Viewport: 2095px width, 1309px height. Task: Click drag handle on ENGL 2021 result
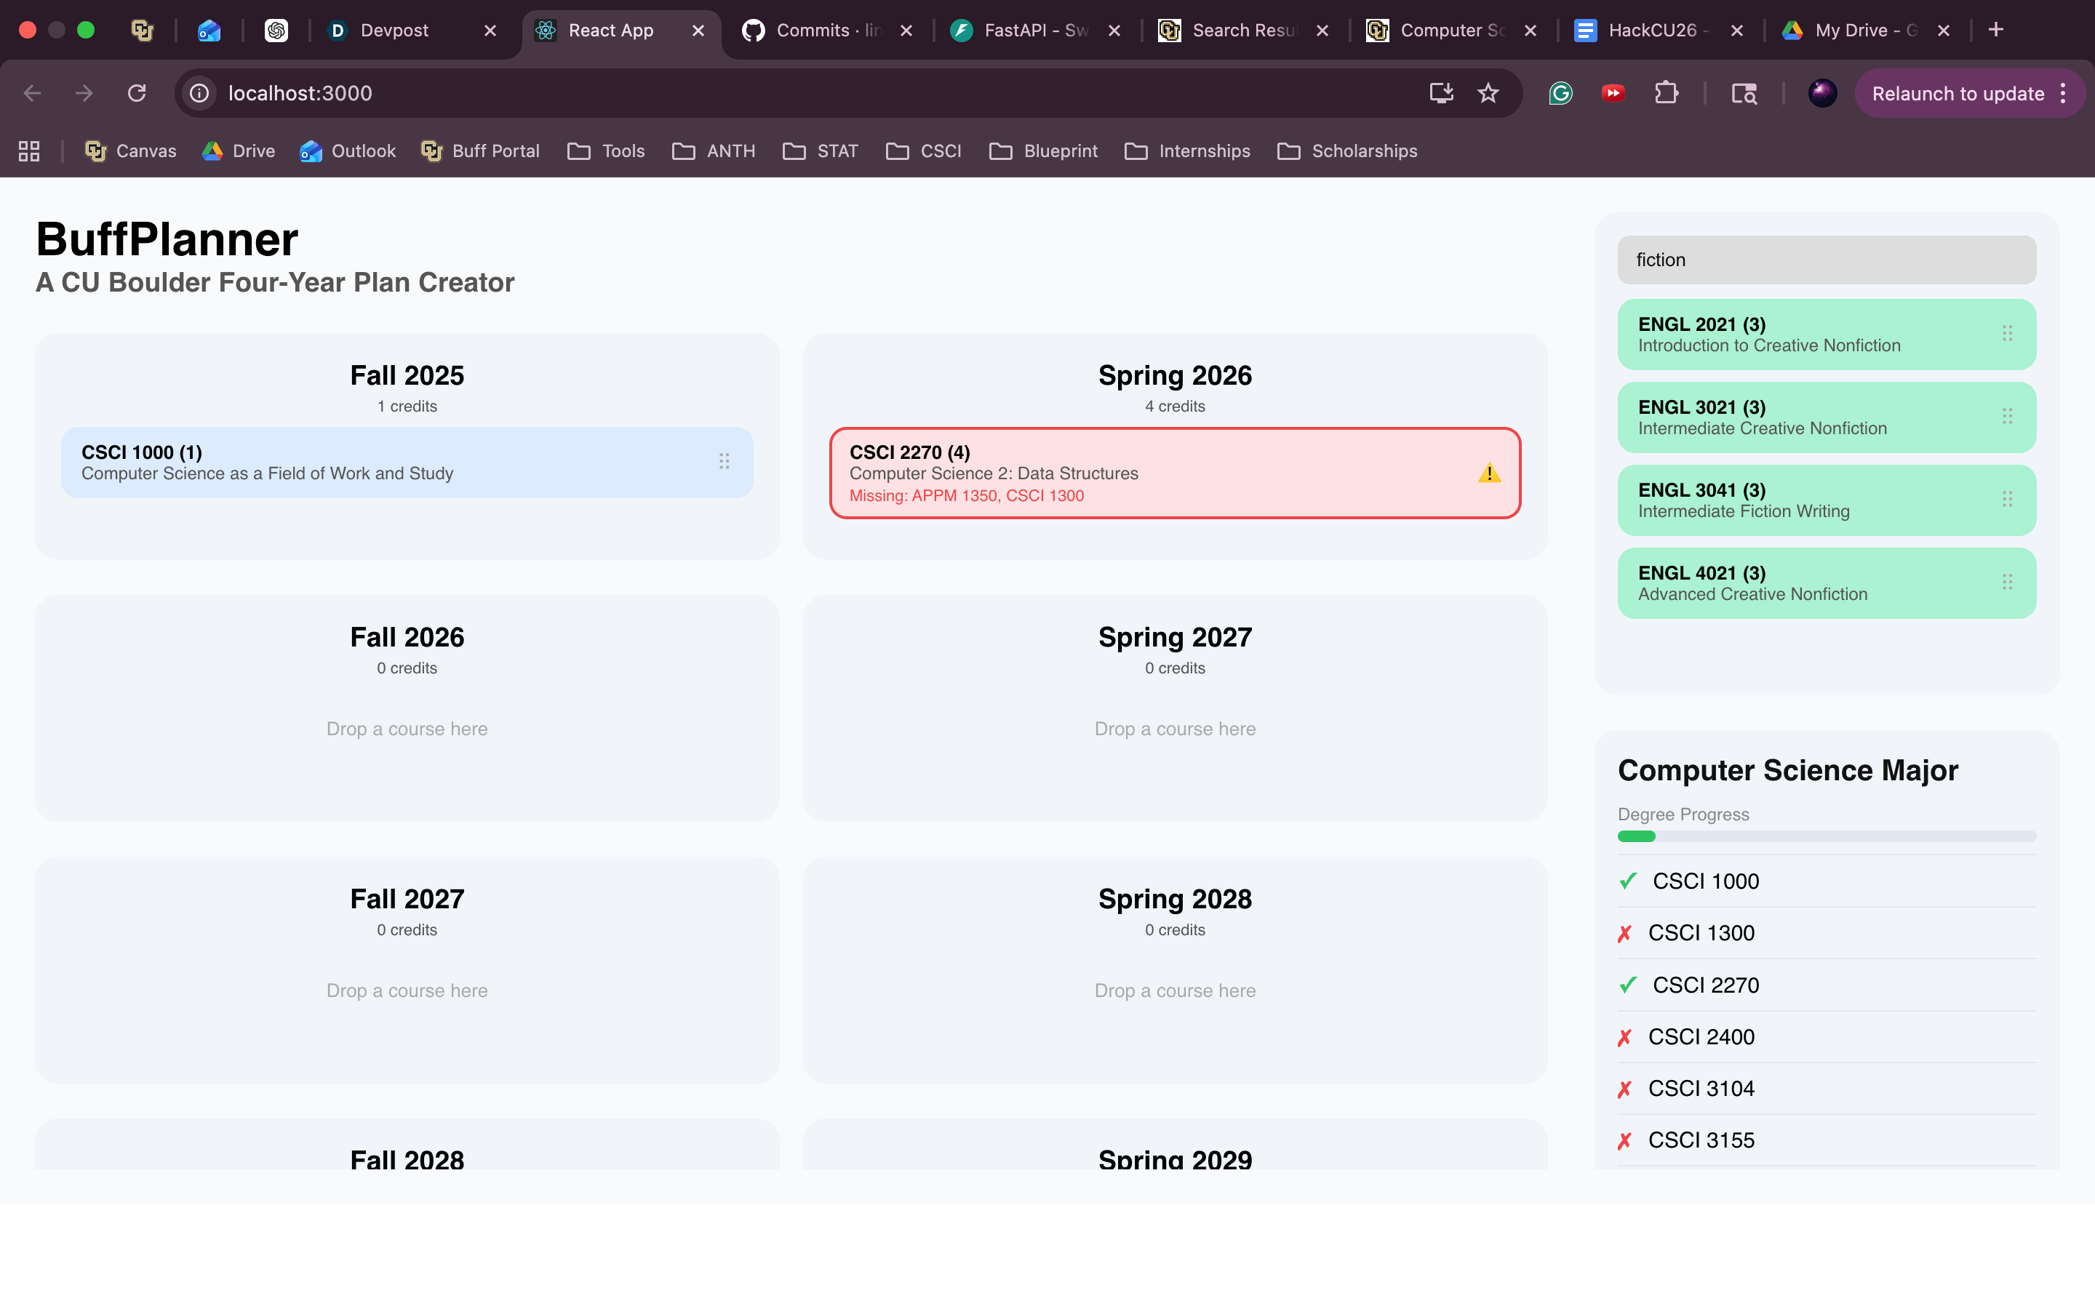coord(2007,333)
